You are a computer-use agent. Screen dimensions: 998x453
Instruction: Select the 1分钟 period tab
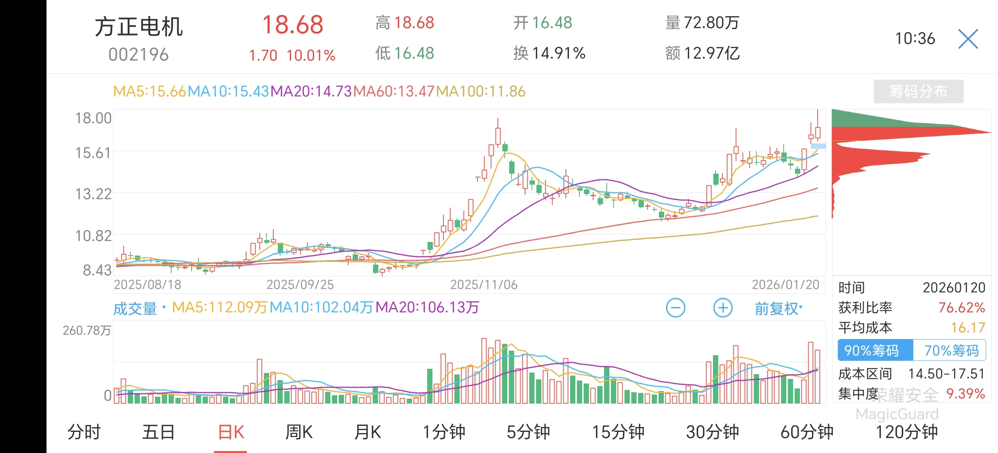coord(444,432)
